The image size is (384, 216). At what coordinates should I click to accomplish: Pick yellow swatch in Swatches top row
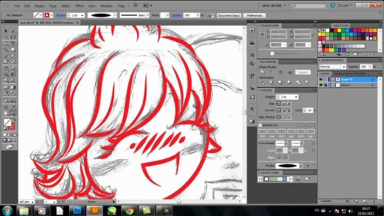pyautogui.click(x=339, y=30)
